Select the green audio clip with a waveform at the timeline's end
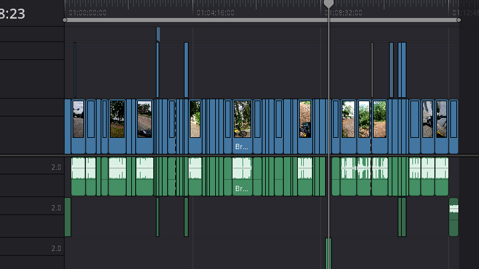The height and width of the screenshot is (269, 479). click(x=454, y=217)
